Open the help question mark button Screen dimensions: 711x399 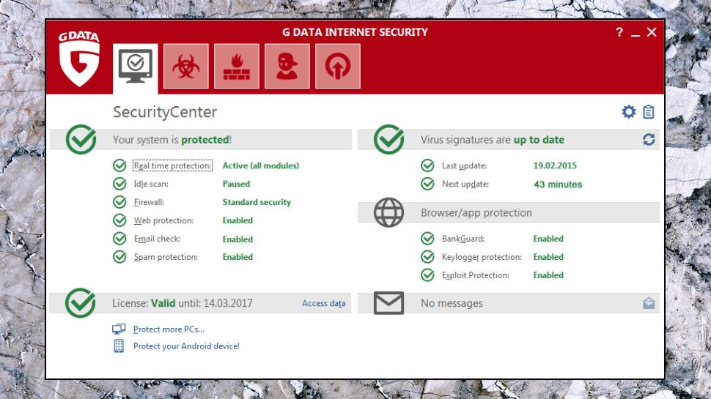(619, 33)
